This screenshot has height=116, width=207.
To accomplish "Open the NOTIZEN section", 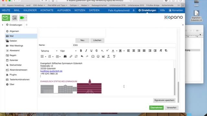I will click(80, 10).
